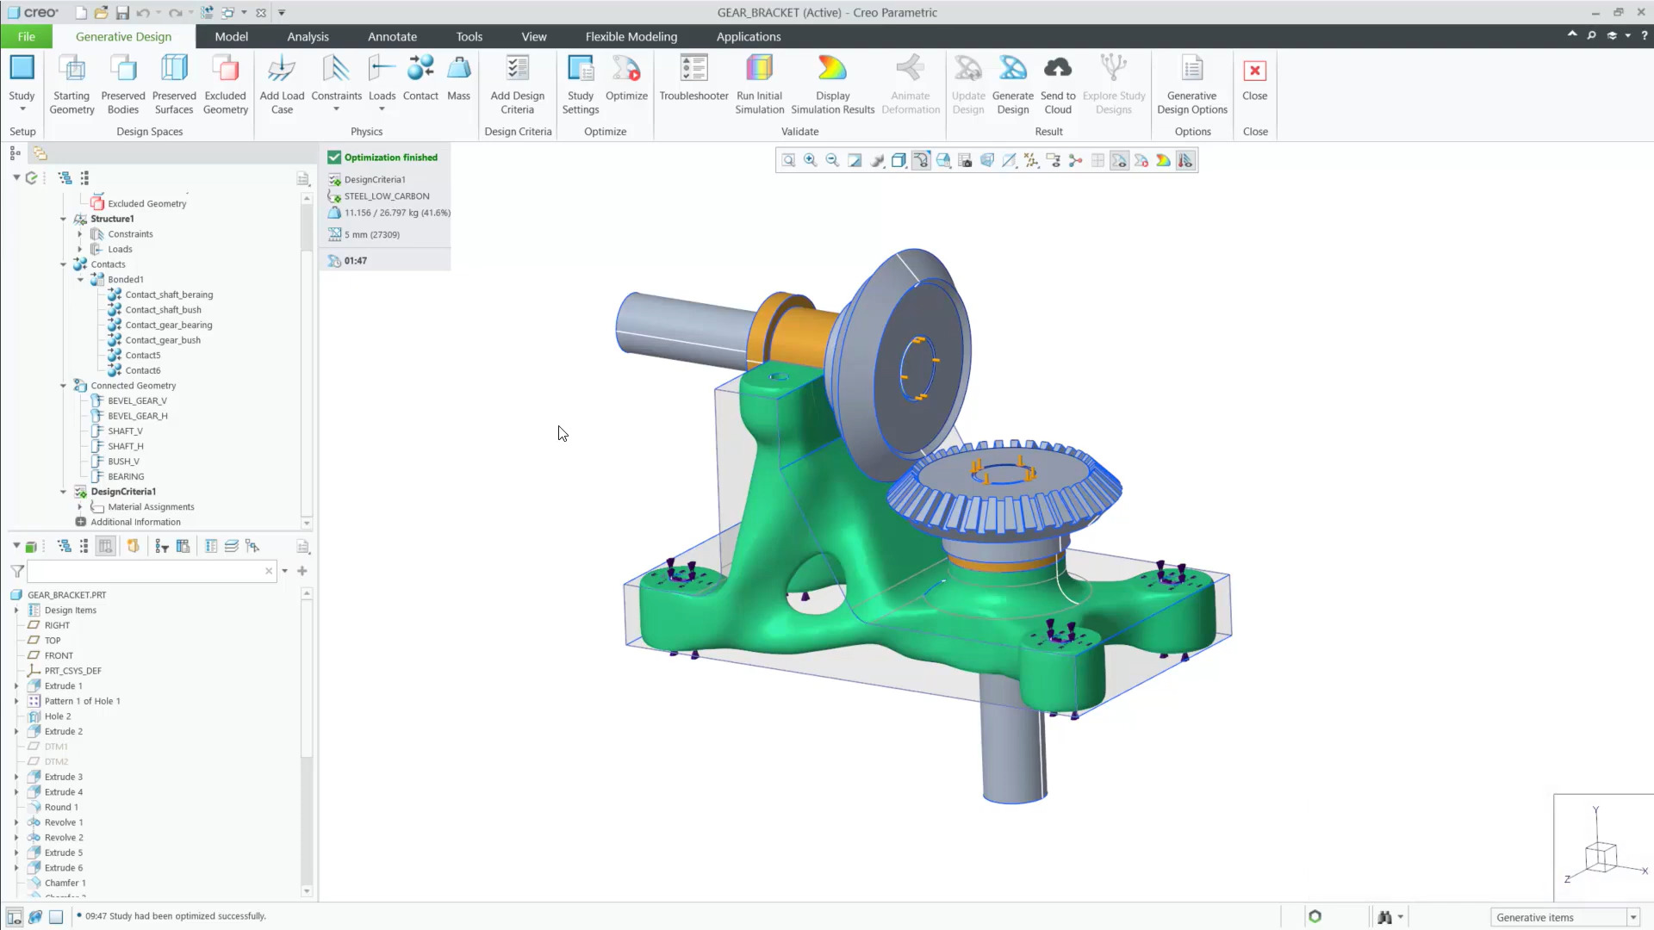Open Add Design Criteria
The height and width of the screenshot is (930, 1654).
click(518, 84)
